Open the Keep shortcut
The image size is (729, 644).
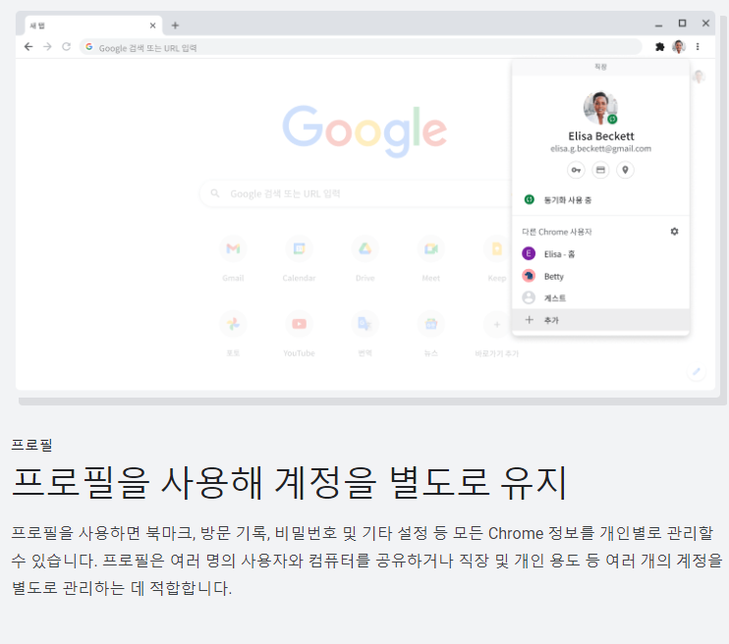tap(497, 258)
